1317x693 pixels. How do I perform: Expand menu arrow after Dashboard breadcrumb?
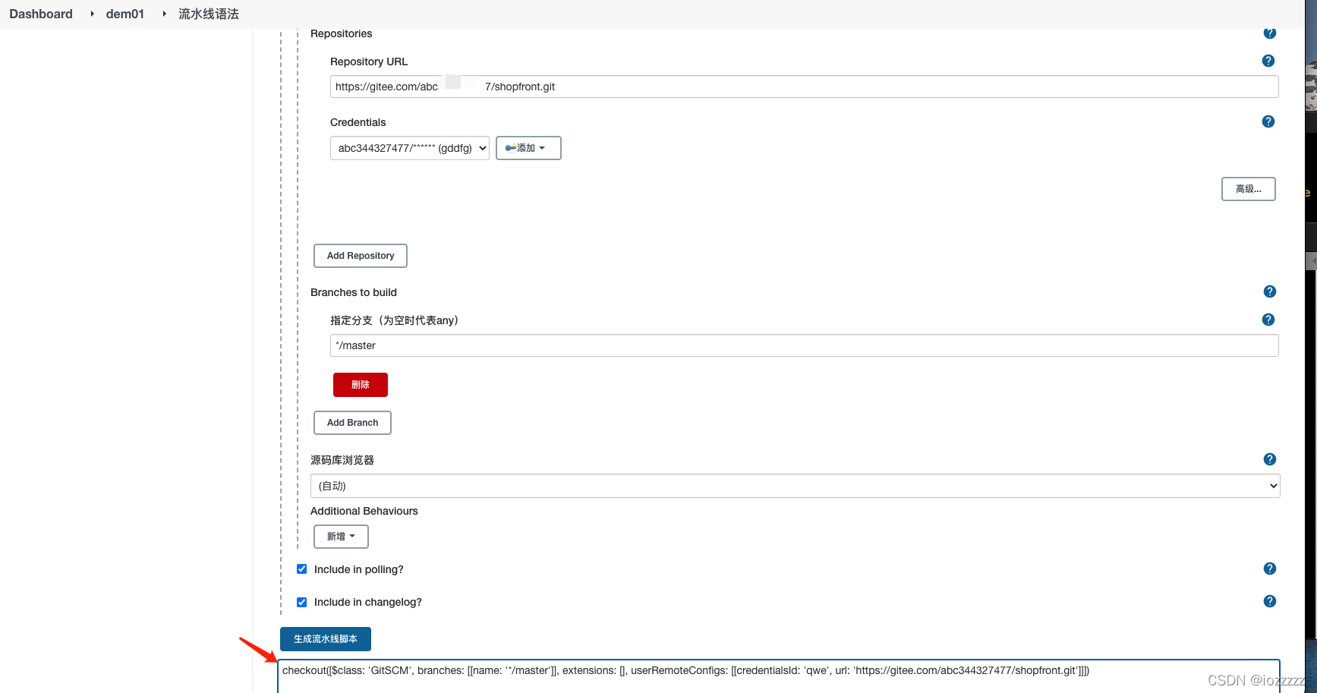(x=92, y=14)
